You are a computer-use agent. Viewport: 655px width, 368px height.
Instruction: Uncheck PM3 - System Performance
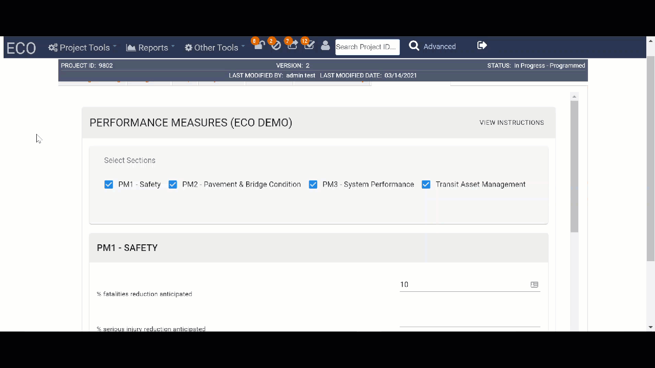tap(313, 185)
